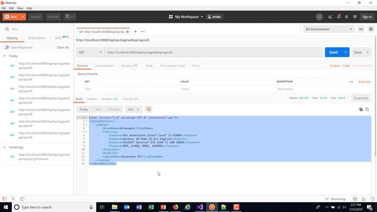
Task: Click the Bulk Edit link
Action: point(364,82)
